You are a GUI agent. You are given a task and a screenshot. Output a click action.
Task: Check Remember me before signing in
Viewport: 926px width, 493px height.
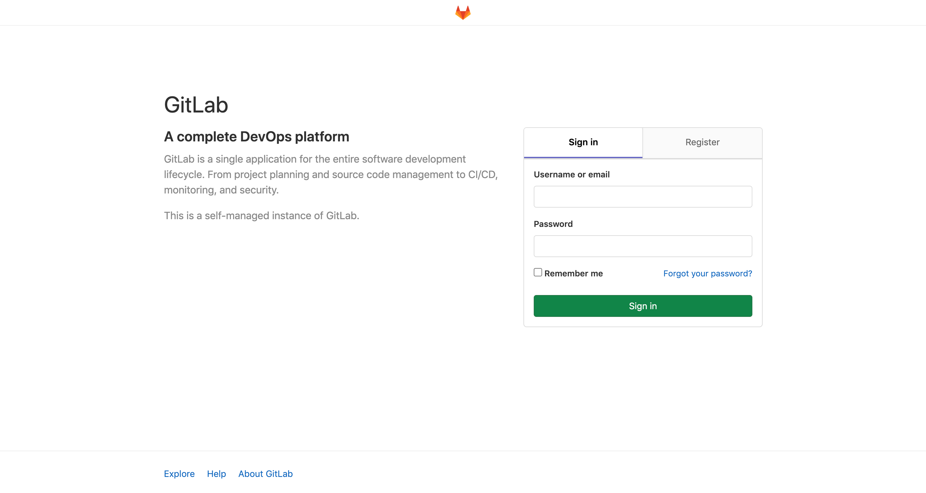click(538, 273)
